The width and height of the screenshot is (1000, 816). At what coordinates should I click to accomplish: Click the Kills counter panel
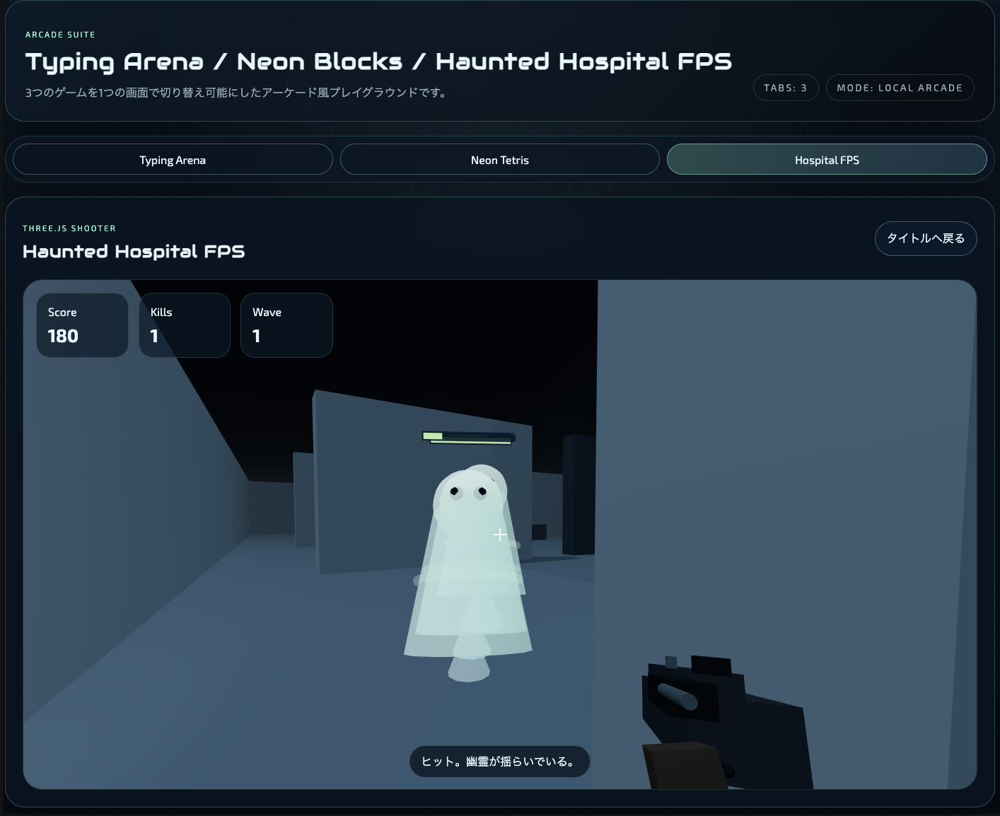[x=185, y=325]
